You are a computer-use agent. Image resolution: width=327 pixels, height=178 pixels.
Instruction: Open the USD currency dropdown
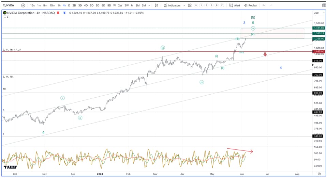(x=319, y=13)
